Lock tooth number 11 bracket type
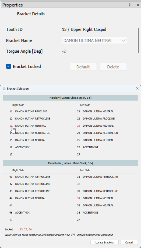The height and width of the screenshot is (248, 141). click(11, 111)
